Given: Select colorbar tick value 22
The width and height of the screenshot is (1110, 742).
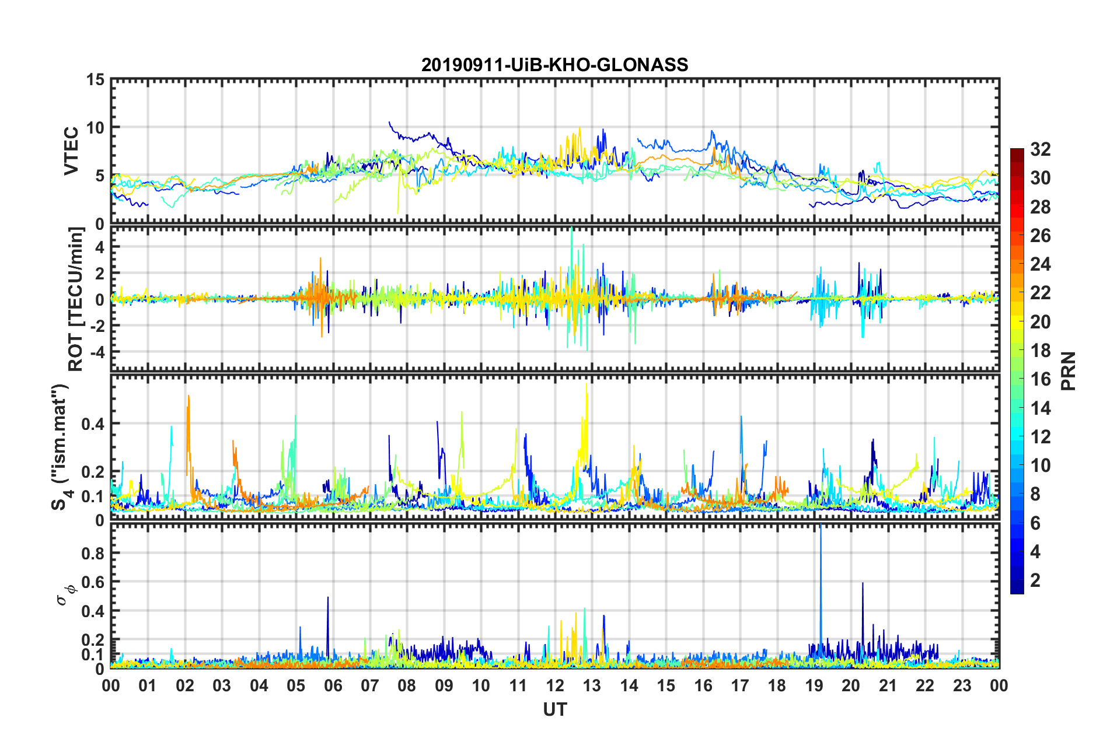Looking at the screenshot, I should (1040, 293).
